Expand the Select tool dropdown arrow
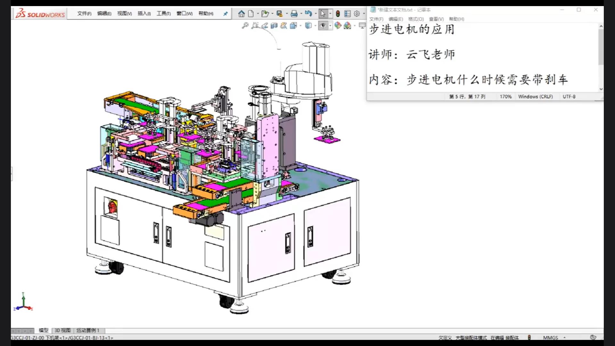615x346 pixels. point(330,14)
